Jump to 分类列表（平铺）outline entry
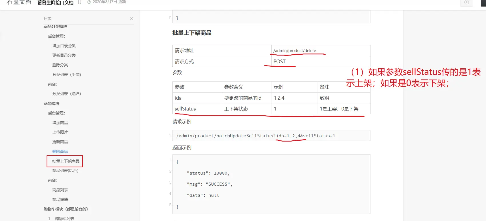The image size is (486, 221). point(67,75)
